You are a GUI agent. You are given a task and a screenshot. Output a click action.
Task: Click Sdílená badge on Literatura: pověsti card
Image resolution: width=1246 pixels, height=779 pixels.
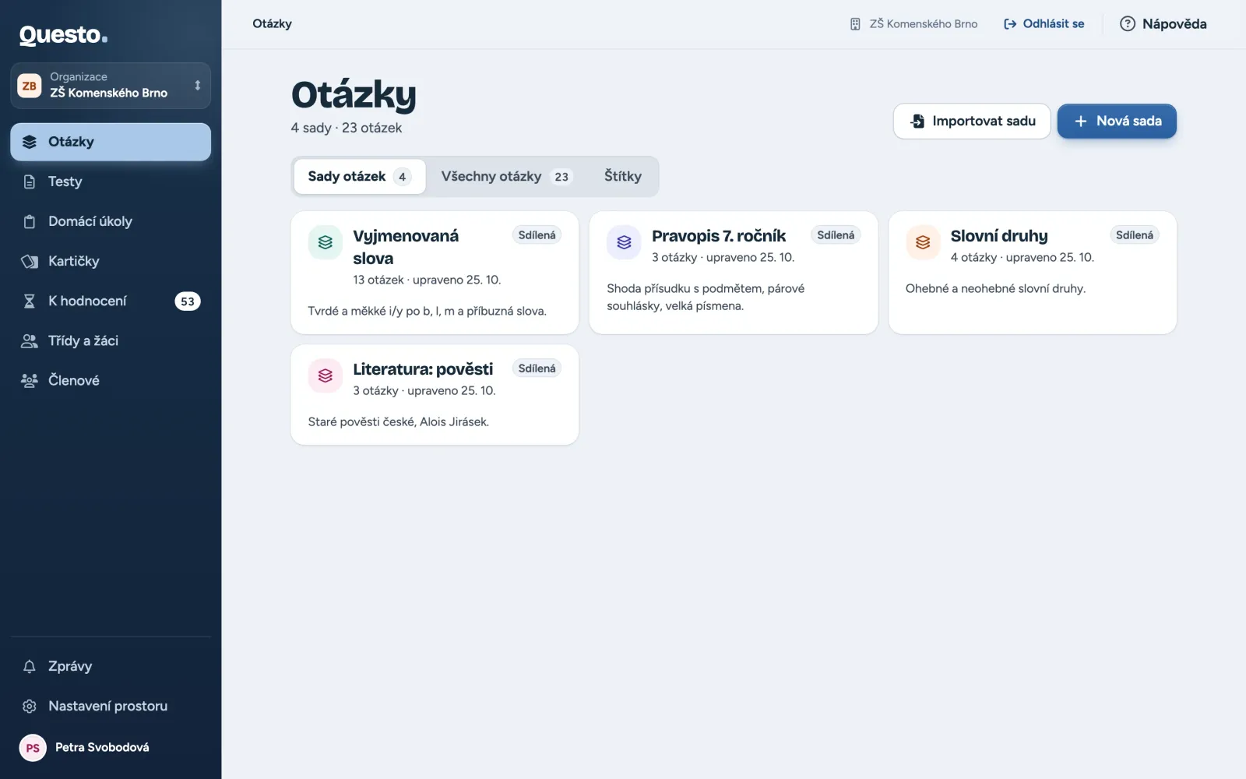click(x=537, y=368)
